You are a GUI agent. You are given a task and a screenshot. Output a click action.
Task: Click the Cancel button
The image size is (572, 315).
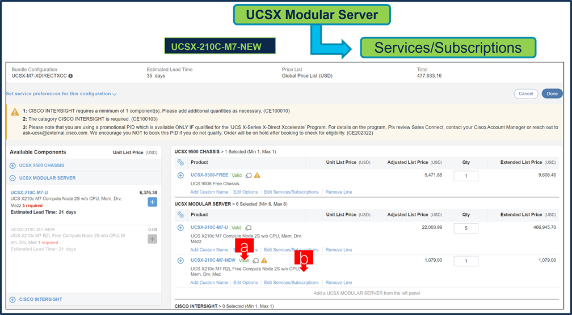[525, 93]
